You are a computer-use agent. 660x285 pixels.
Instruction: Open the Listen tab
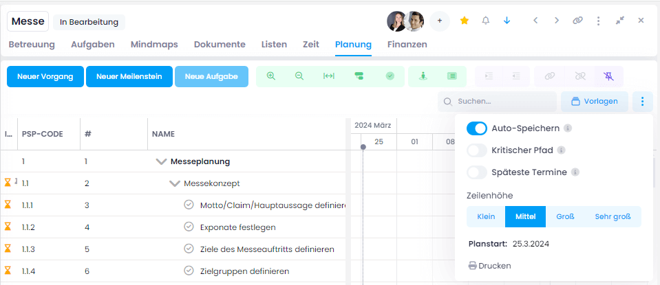click(x=274, y=44)
